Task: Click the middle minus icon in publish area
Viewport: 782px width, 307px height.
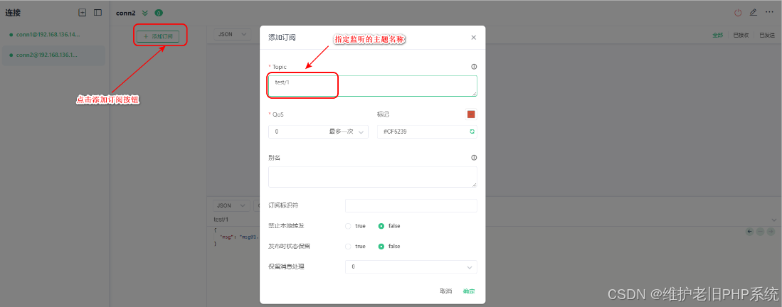Action: [x=761, y=231]
